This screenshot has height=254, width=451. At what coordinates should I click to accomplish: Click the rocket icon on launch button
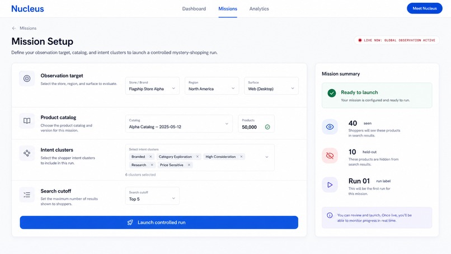[x=130, y=222]
